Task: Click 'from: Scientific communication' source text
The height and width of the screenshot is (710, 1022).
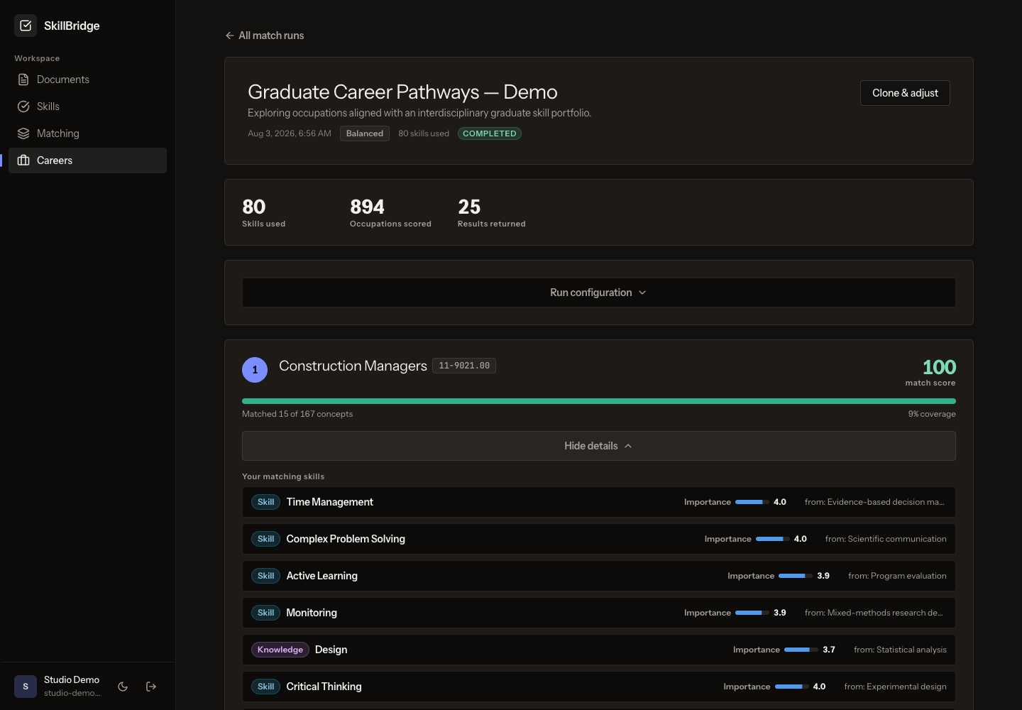Action: (886, 539)
